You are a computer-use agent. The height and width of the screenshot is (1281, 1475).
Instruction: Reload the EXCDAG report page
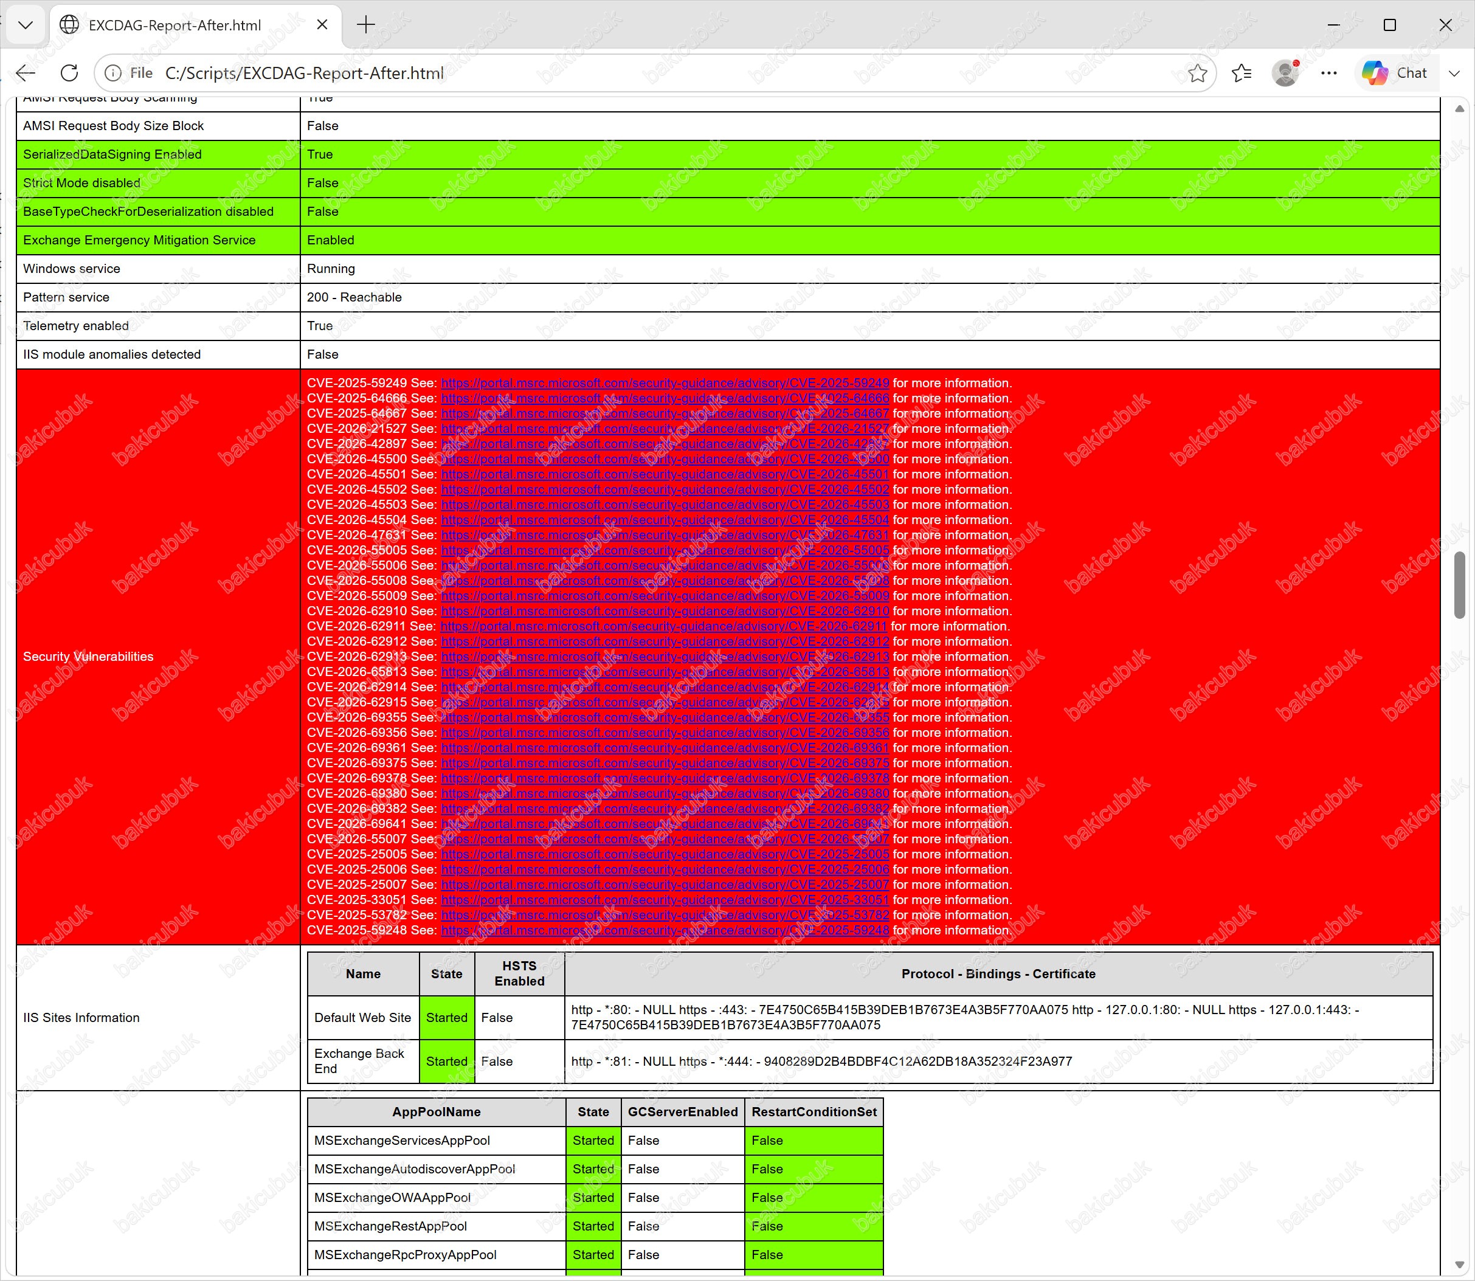(69, 73)
